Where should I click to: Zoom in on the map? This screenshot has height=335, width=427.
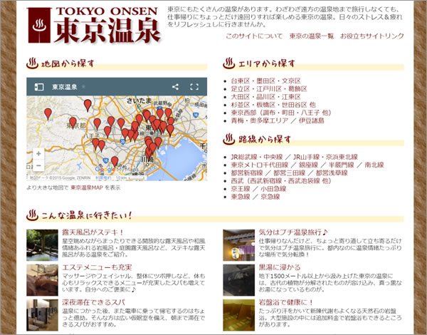tap(38, 153)
